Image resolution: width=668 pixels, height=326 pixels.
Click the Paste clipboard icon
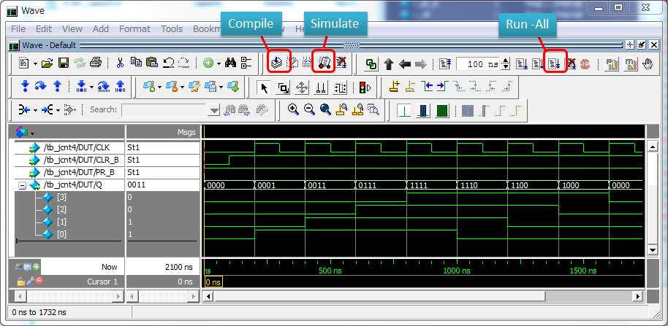(x=152, y=63)
